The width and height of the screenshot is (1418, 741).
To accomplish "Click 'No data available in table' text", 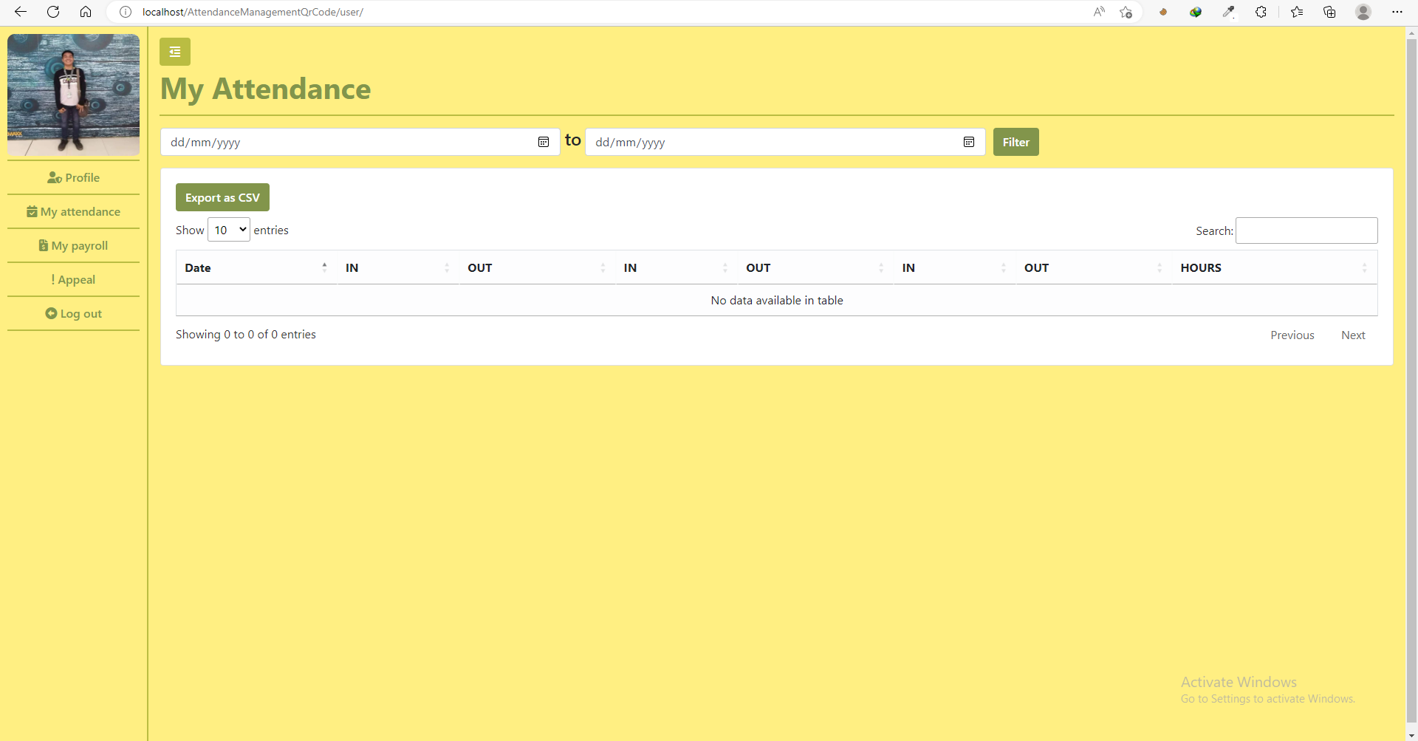I will point(777,300).
